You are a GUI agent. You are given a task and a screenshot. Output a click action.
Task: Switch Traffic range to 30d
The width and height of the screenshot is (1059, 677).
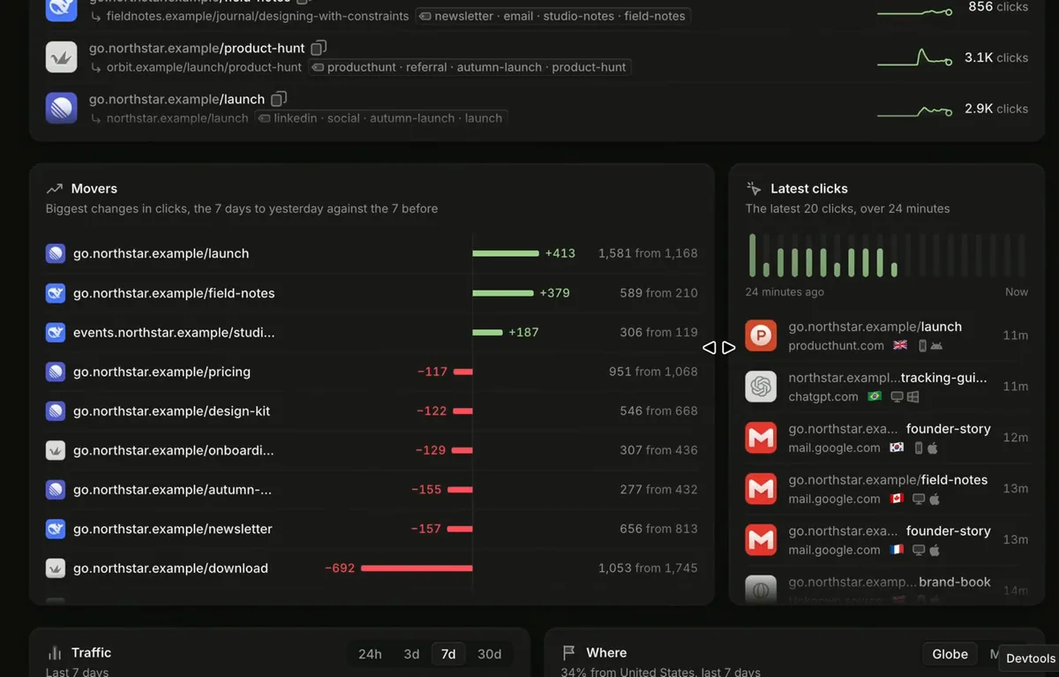coord(489,654)
